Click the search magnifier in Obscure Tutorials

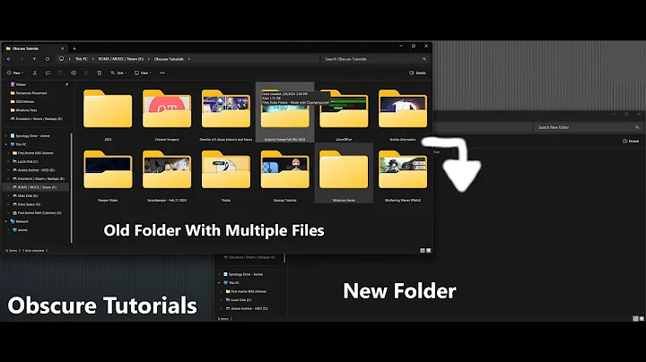click(423, 59)
